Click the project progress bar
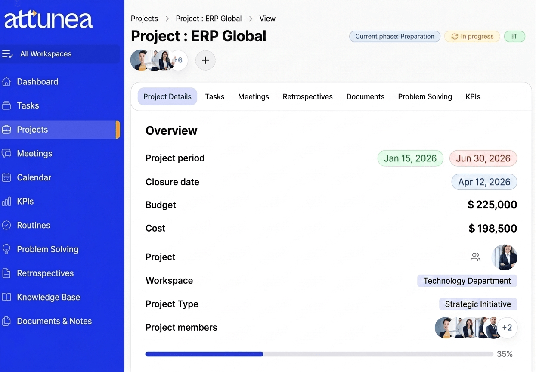This screenshot has height=372, width=536. [x=319, y=354]
